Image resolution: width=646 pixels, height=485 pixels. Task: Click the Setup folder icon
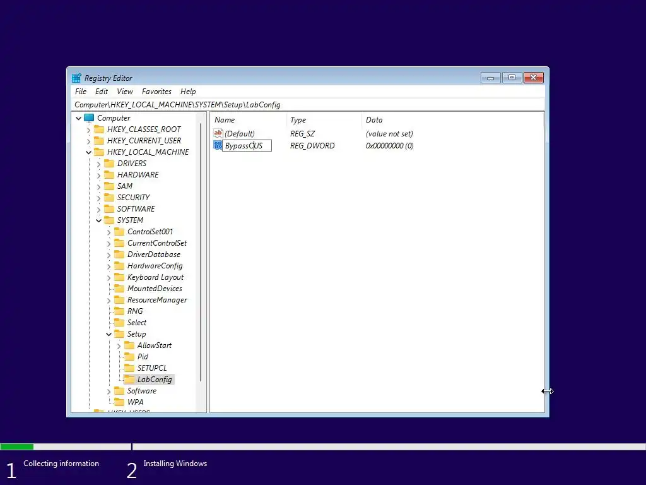click(119, 334)
